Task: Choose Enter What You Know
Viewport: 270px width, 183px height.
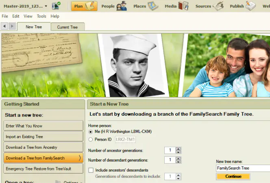Action: [43, 126]
